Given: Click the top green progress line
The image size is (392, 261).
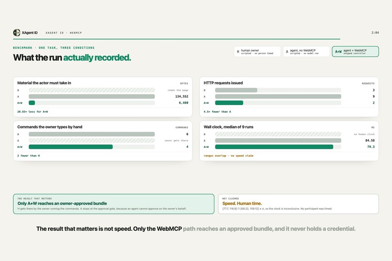Looking at the screenshot, I should tap(177, 39).
